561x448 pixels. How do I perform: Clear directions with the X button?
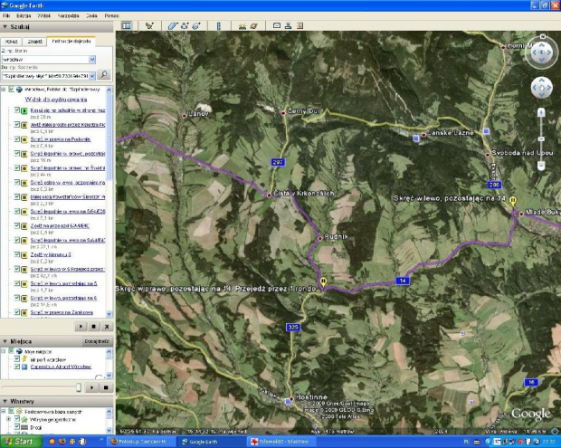point(107,327)
